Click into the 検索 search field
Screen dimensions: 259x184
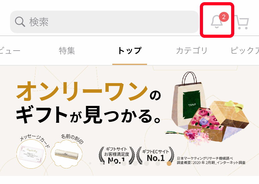(x=104, y=22)
